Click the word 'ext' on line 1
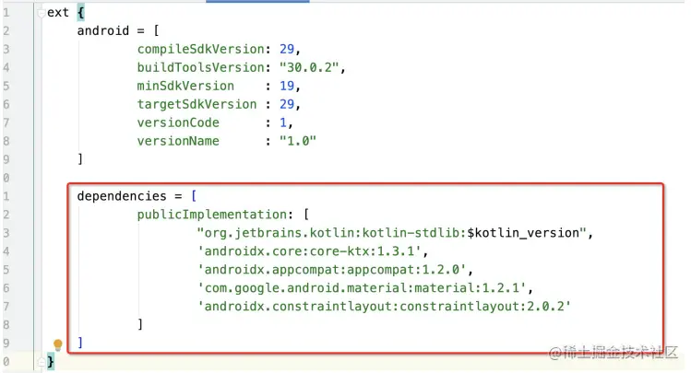Screen dimensions: 691x373 point(58,13)
